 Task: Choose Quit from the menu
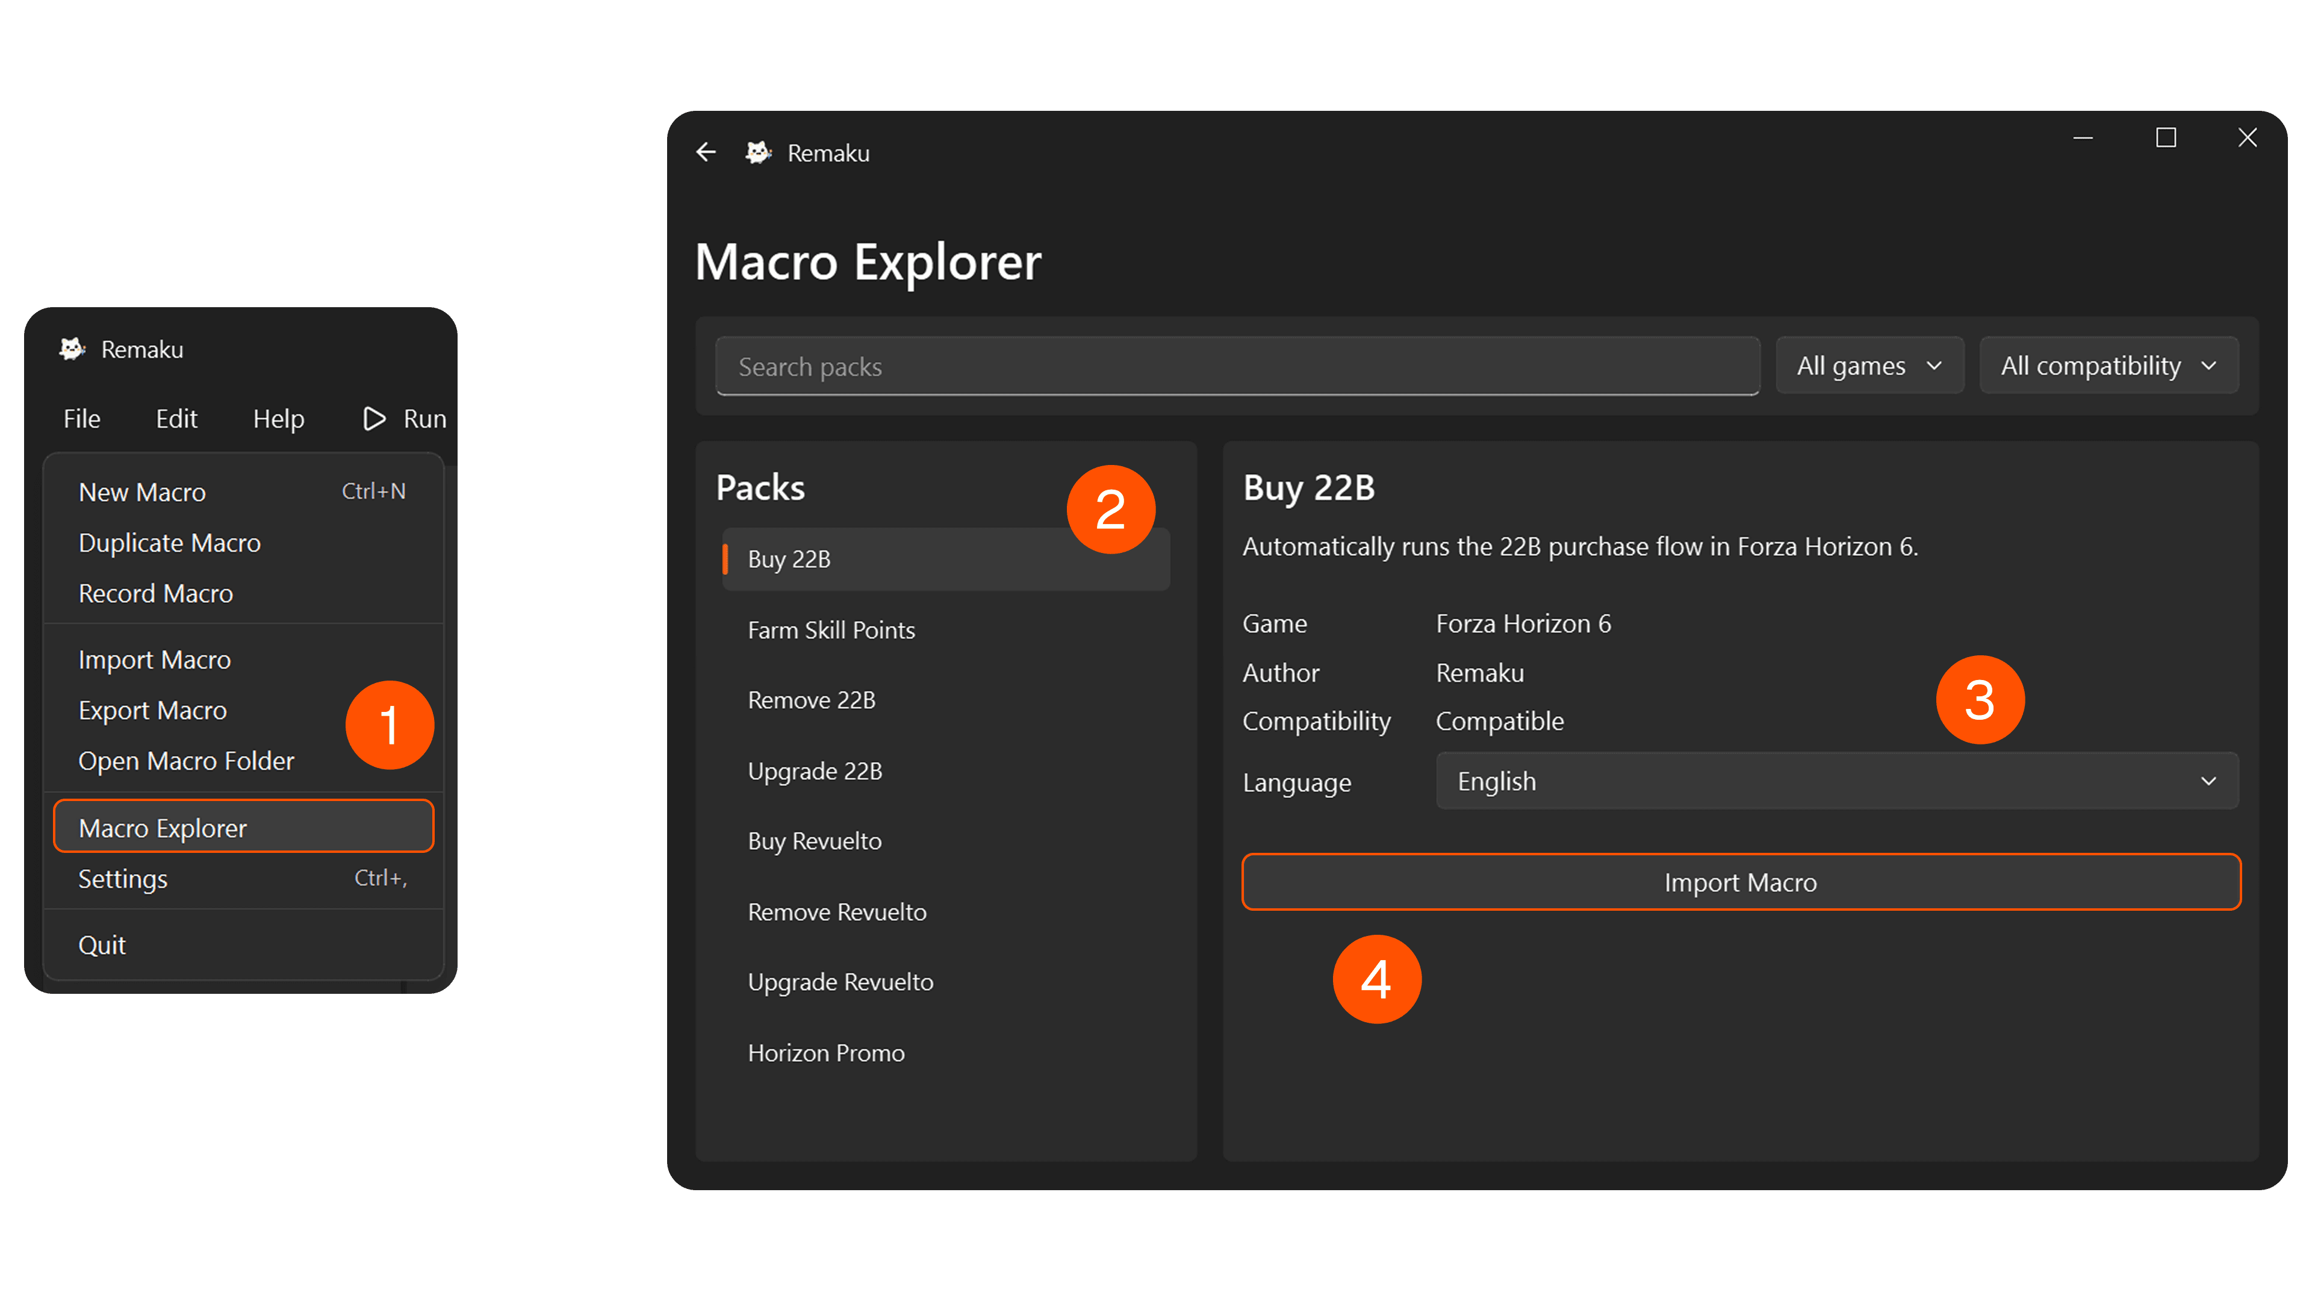(x=243, y=944)
